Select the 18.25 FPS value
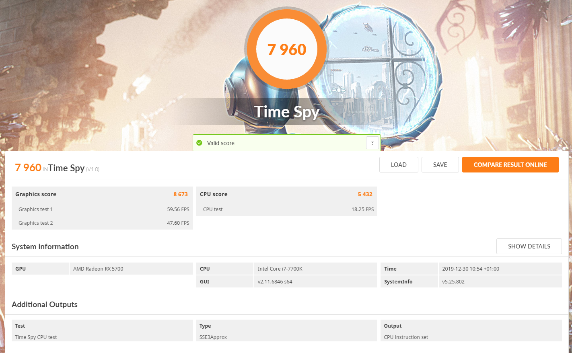 pyautogui.click(x=363, y=209)
